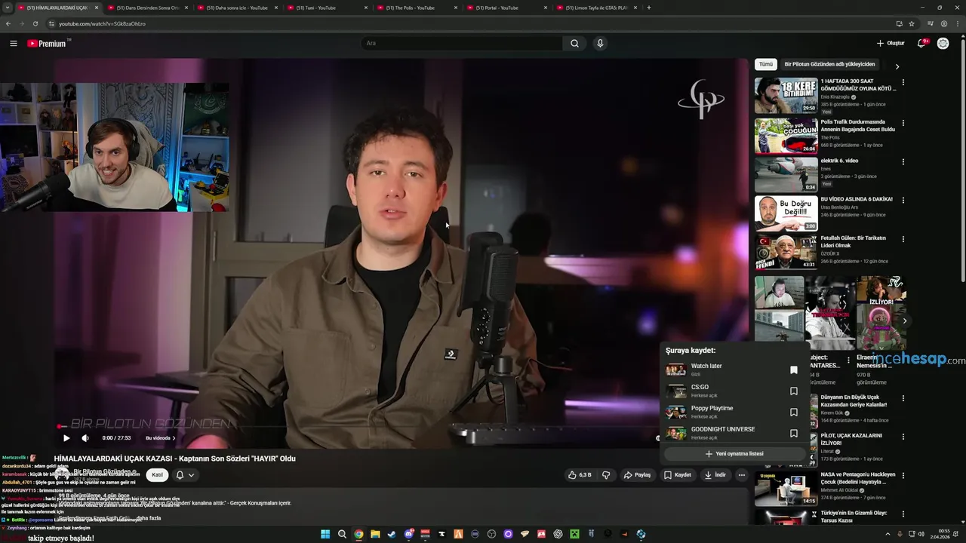Viewport: 966px width, 543px height.
Task: Click the YouTube Ara search field
Action: click(462, 44)
